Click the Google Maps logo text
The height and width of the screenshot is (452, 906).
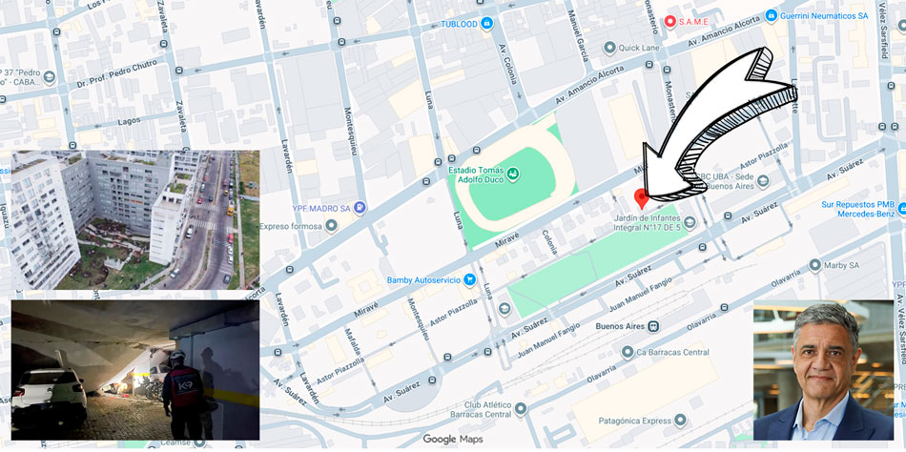click(x=452, y=439)
